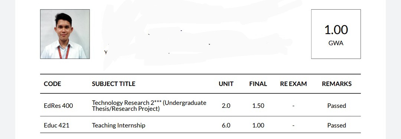This screenshot has width=401, height=139.
Task: Click the Technology Research 2 subject title
Action: click(149, 106)
